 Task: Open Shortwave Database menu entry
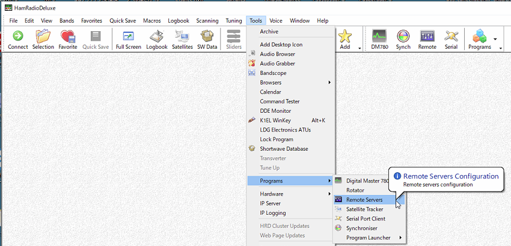(291, 149)
